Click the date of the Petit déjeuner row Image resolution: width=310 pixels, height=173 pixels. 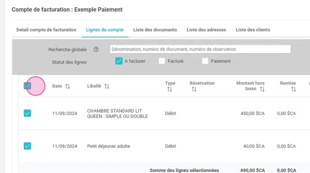coord(64,146)
